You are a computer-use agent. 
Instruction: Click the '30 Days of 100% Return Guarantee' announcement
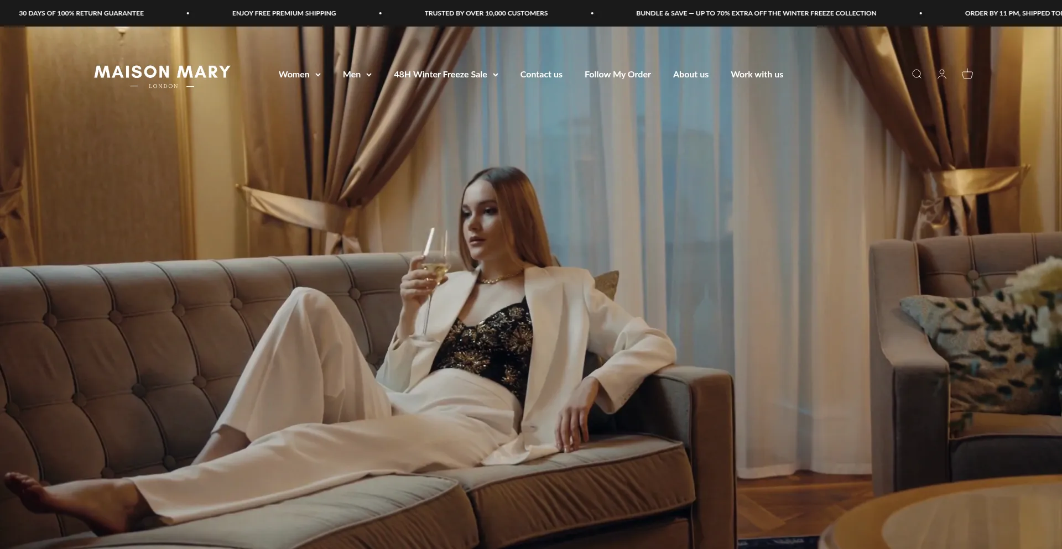coord(81,13)
